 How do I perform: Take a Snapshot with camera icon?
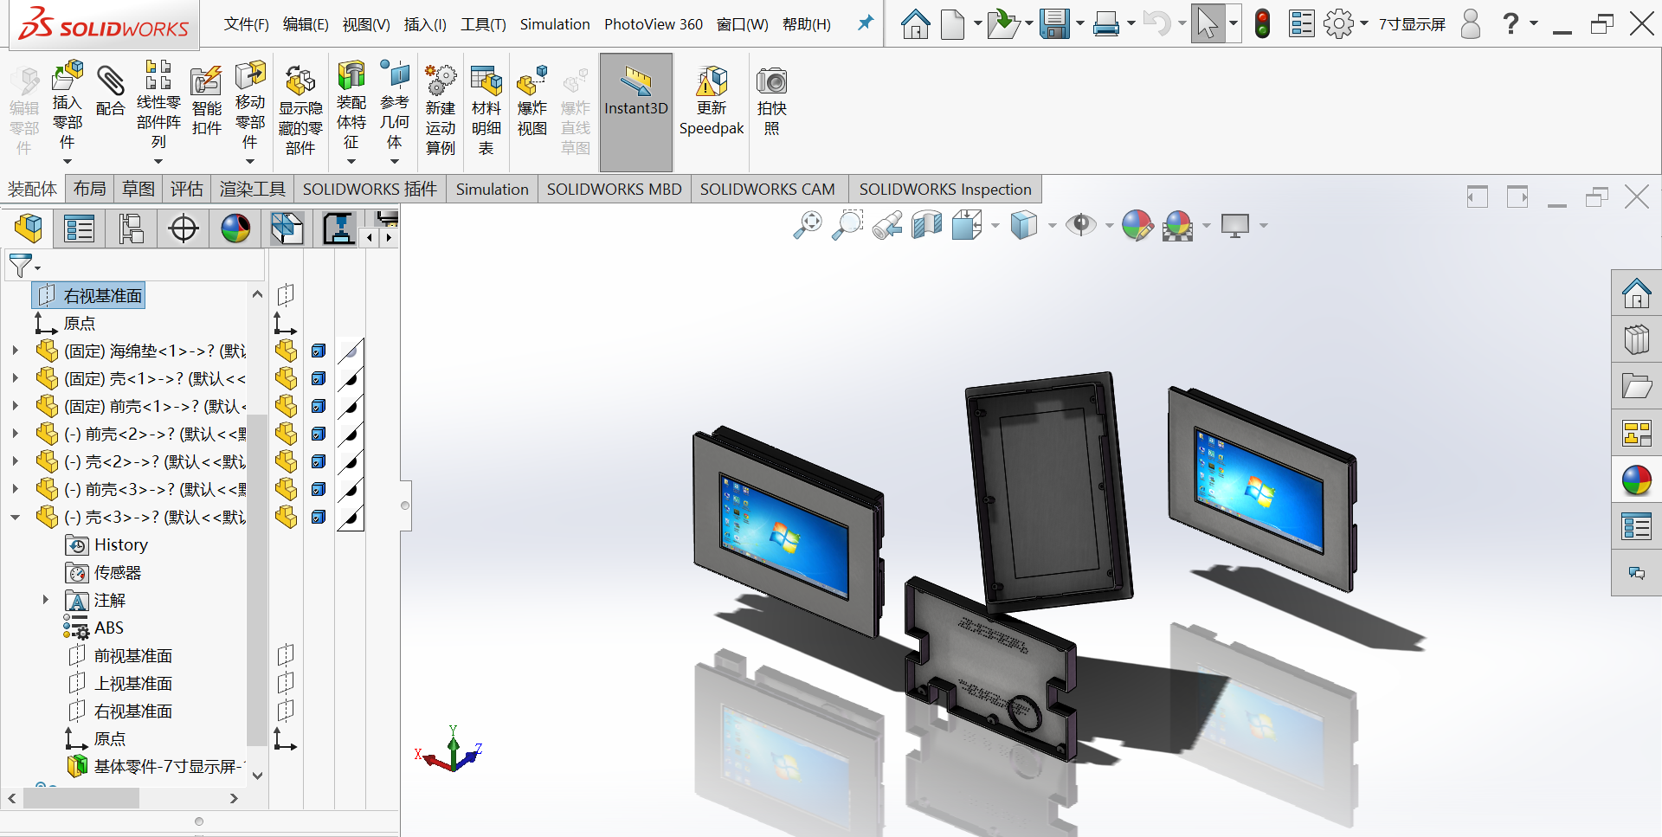(x=771, y=81)
